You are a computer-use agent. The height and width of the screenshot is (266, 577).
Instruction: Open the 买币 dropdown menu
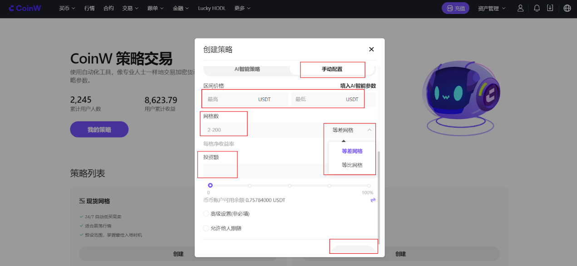coord(67,8)
